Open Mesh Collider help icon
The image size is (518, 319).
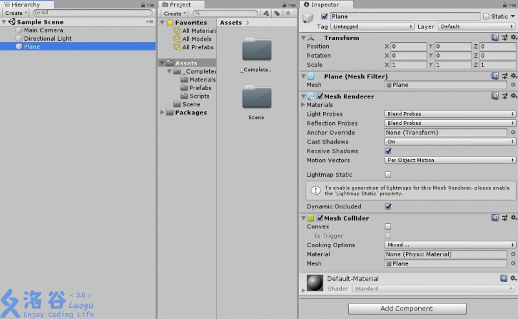click(495, 218)
